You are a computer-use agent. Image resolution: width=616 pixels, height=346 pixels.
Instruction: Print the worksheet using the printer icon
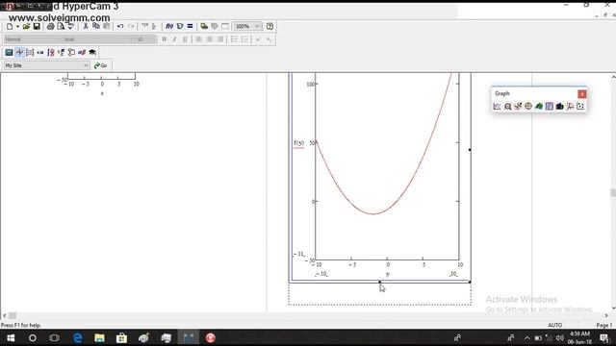pyautogui.click(x=50, y=26)
